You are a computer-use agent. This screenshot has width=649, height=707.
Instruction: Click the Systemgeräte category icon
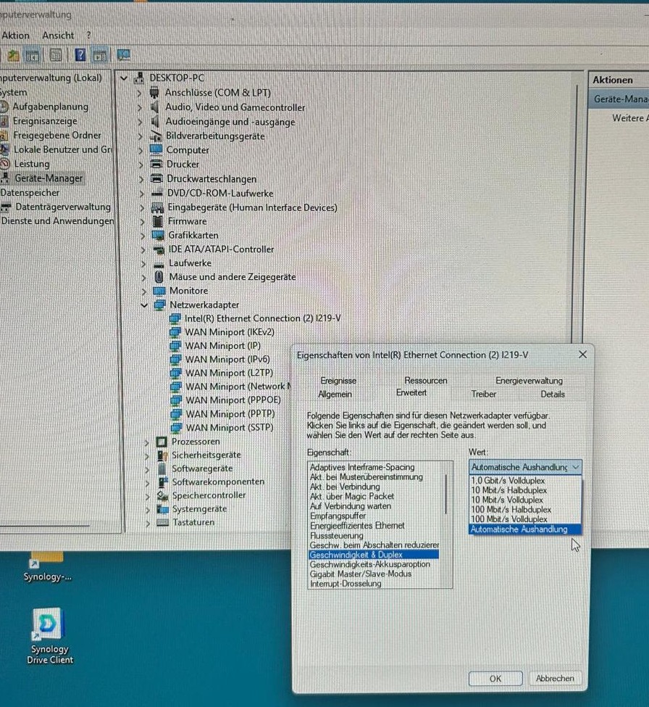(162, 508)
